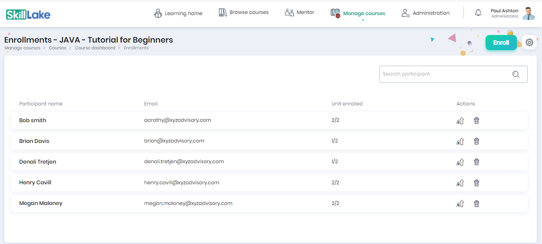Click the Enrollments breadcrumb
The width and height of the screenshot is (542, 244).
point(136,48)
